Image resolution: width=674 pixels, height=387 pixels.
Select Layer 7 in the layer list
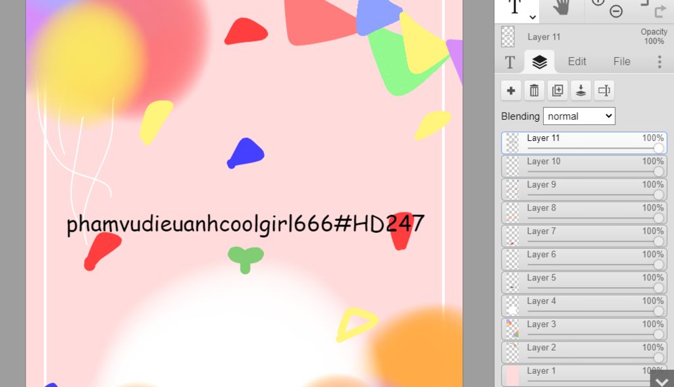[584, 236]
